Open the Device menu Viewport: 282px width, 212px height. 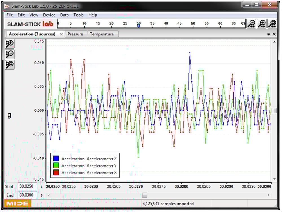[49, 15]
